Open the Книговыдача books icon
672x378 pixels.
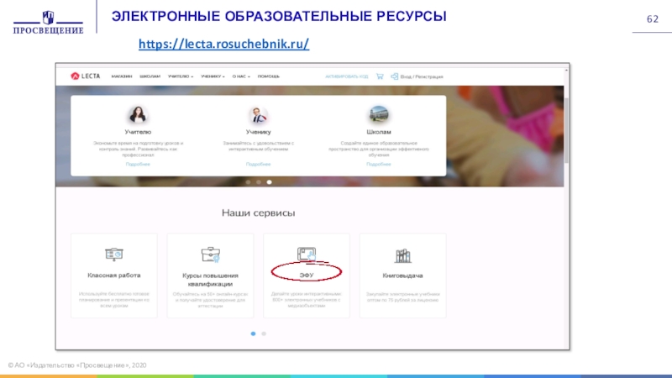pos(403,255)
